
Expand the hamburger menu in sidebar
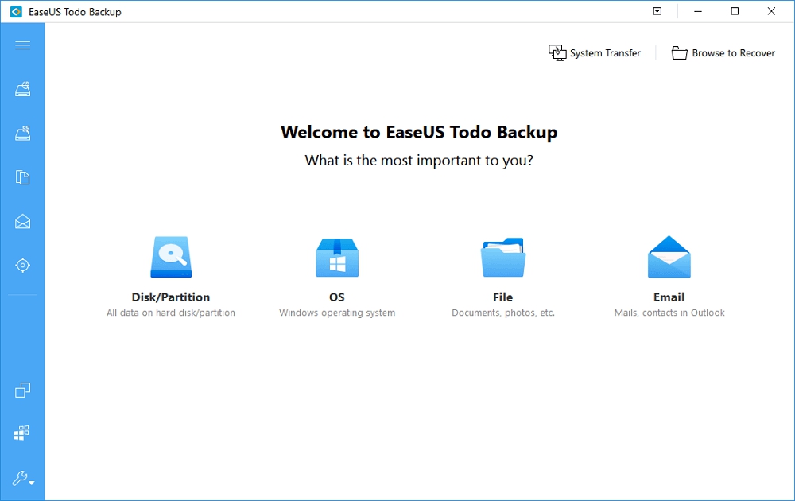(x=22, y=45)
